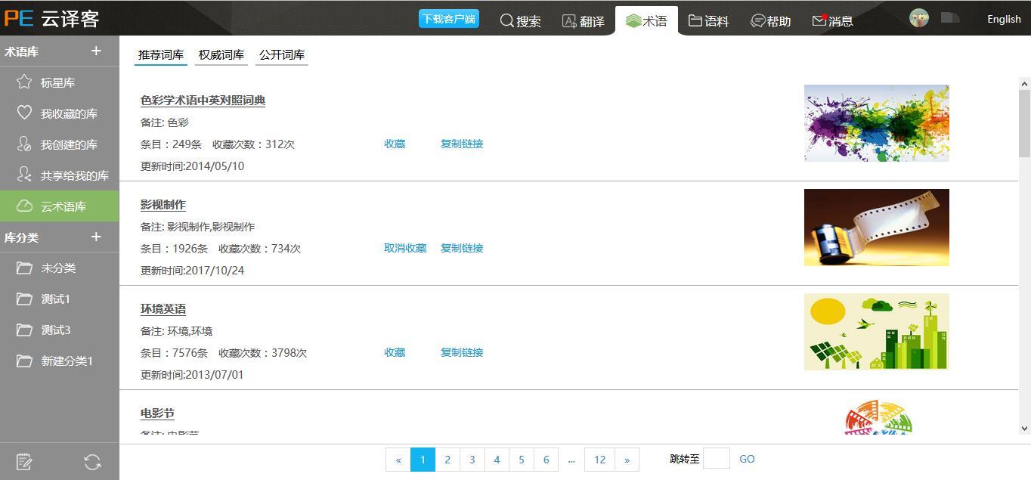The height and width of the screenshot is (480, 1031).
Task: Switch language to English
Action: [1004, 19]
